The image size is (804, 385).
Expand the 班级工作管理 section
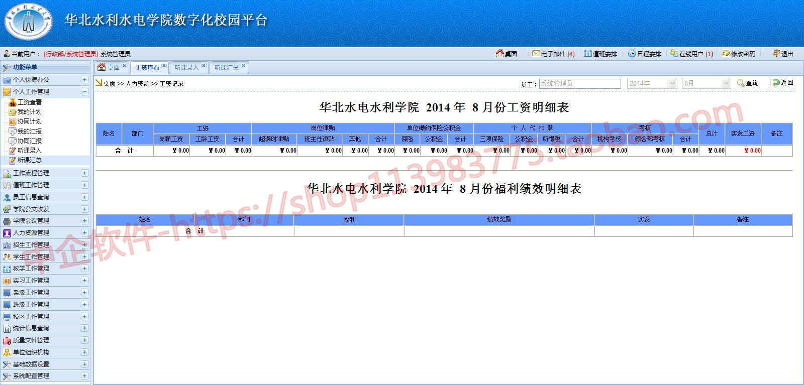[x=84, y=304]
